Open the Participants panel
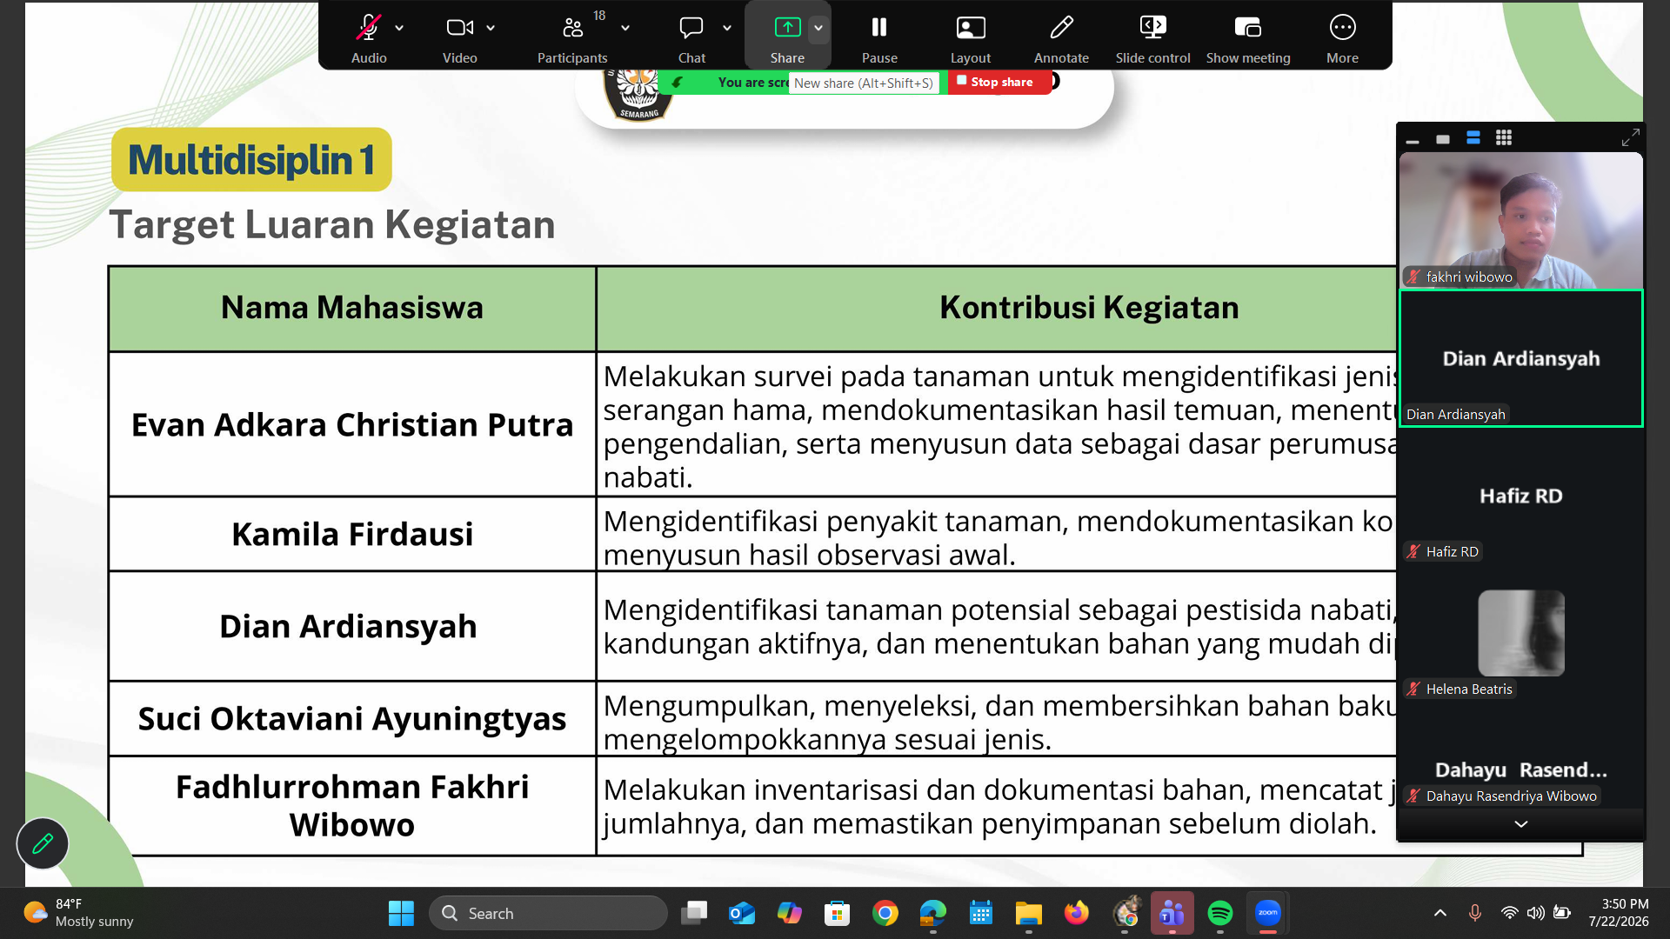 571,38
